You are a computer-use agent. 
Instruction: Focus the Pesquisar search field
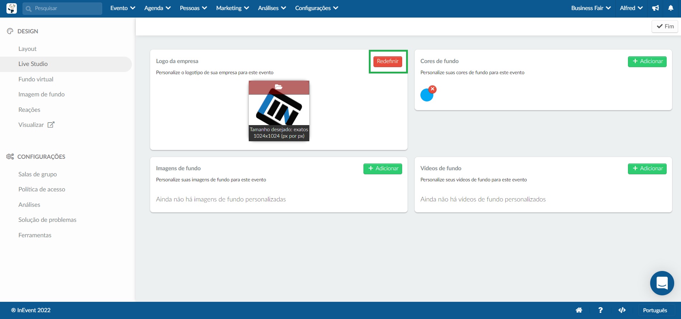(x=62, y=8)
